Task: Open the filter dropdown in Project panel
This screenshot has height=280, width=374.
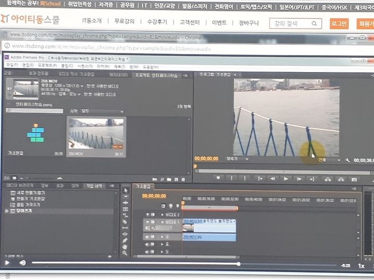Action: (102, 111)
